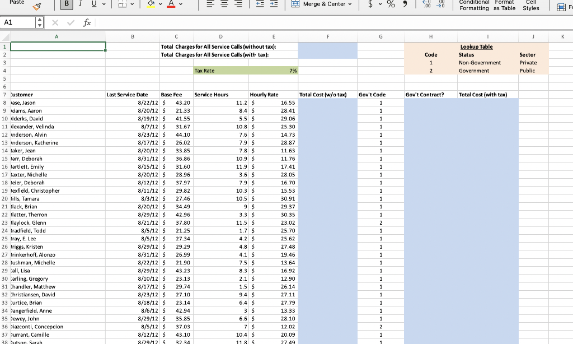Apply red font color

pyautogui.click(x=171, y=4)
